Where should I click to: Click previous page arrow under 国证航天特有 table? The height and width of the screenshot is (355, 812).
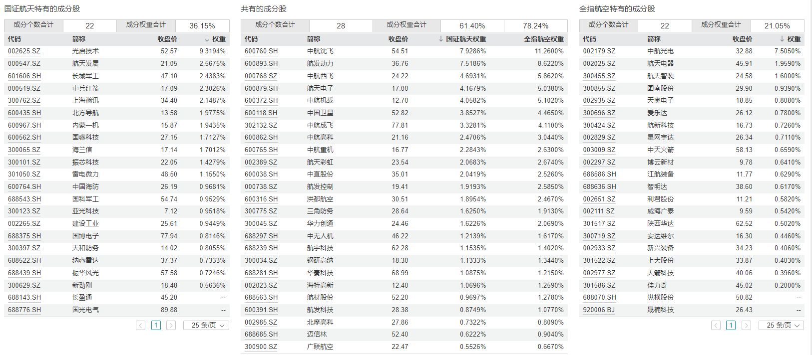[x=141, y=326]
